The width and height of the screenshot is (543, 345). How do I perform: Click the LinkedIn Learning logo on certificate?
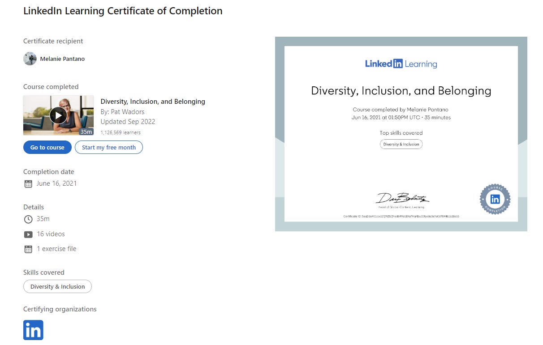click(401, 64)
